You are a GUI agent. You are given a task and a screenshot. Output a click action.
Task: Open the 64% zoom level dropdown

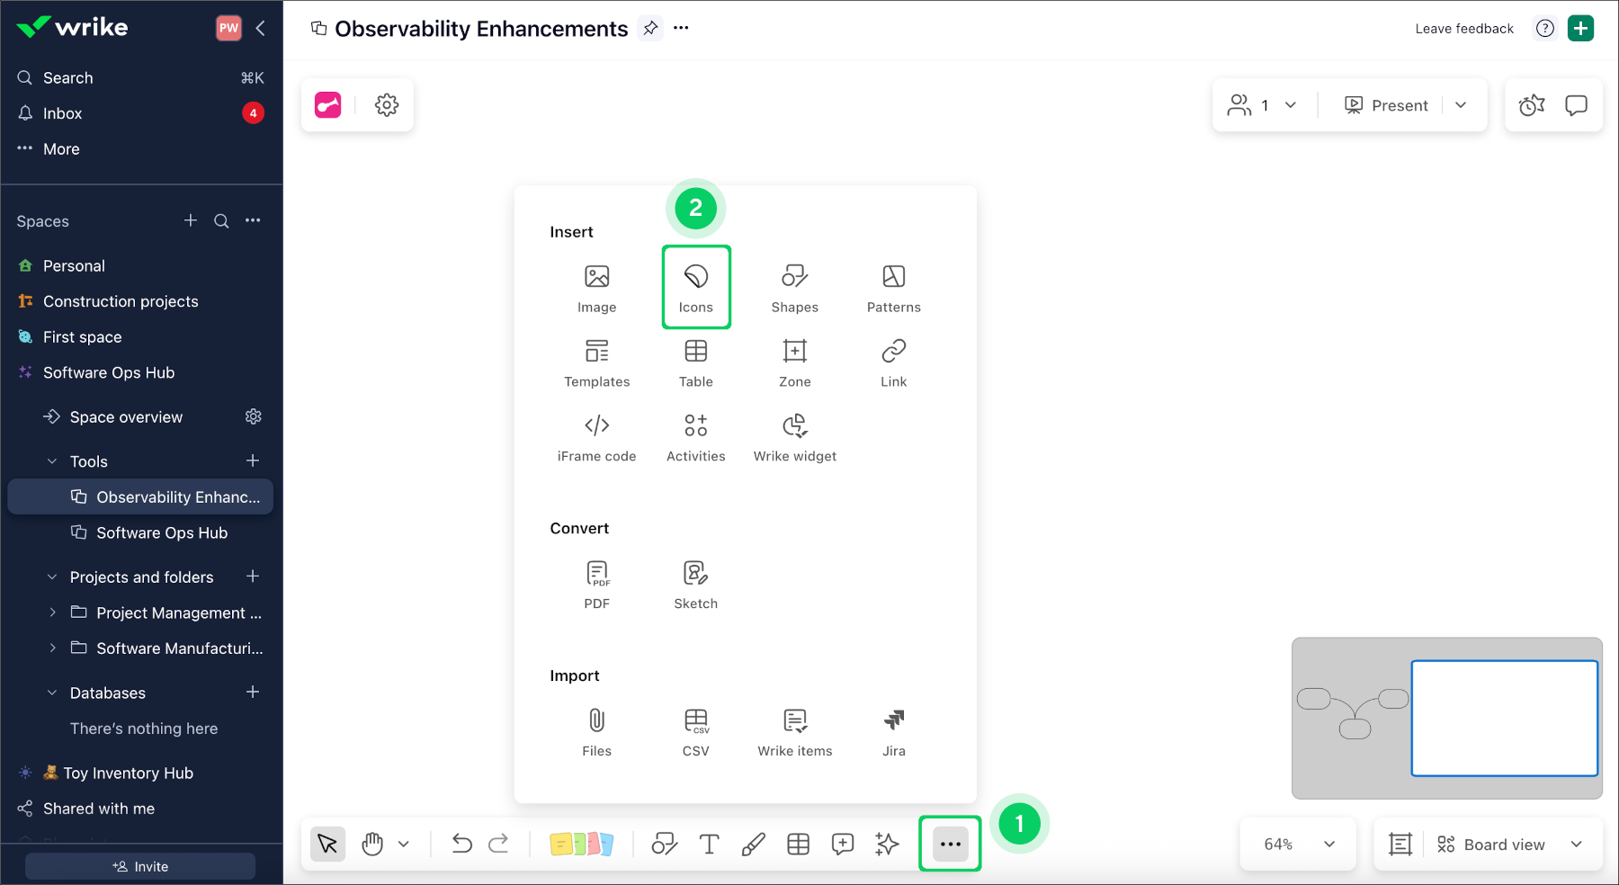[x=1298, y=844]
